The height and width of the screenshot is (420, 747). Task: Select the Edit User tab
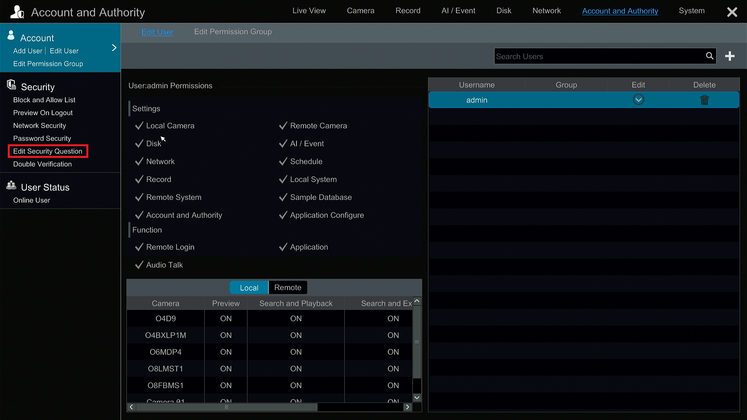pos(157,32)
